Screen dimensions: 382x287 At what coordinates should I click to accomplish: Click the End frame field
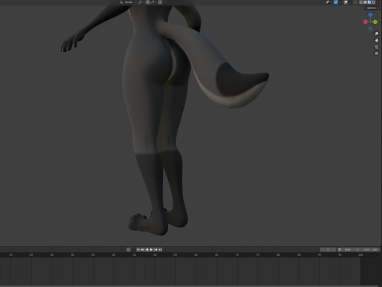(370, 250)
